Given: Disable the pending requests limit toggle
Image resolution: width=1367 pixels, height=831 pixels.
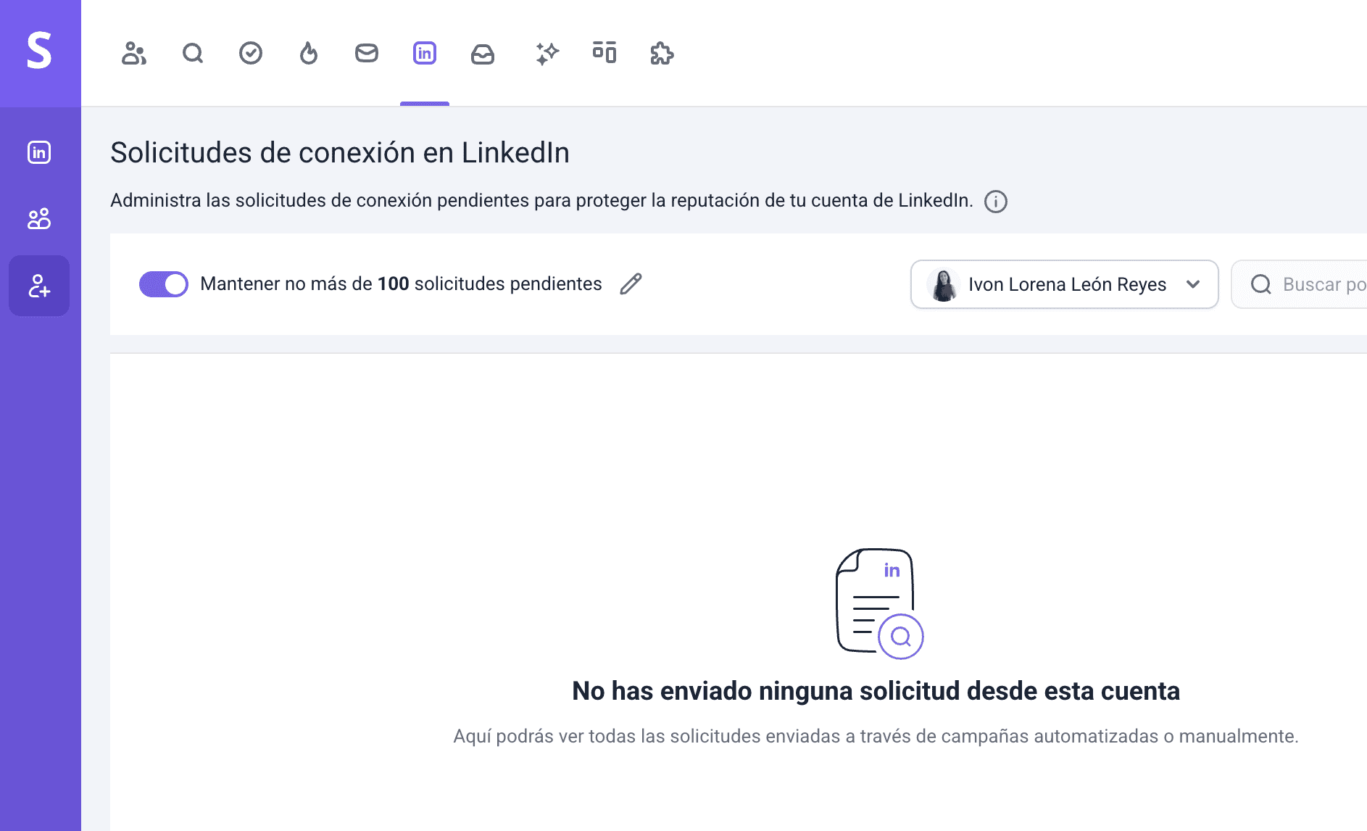Looking at the screenshot, I should coord(164,284).
